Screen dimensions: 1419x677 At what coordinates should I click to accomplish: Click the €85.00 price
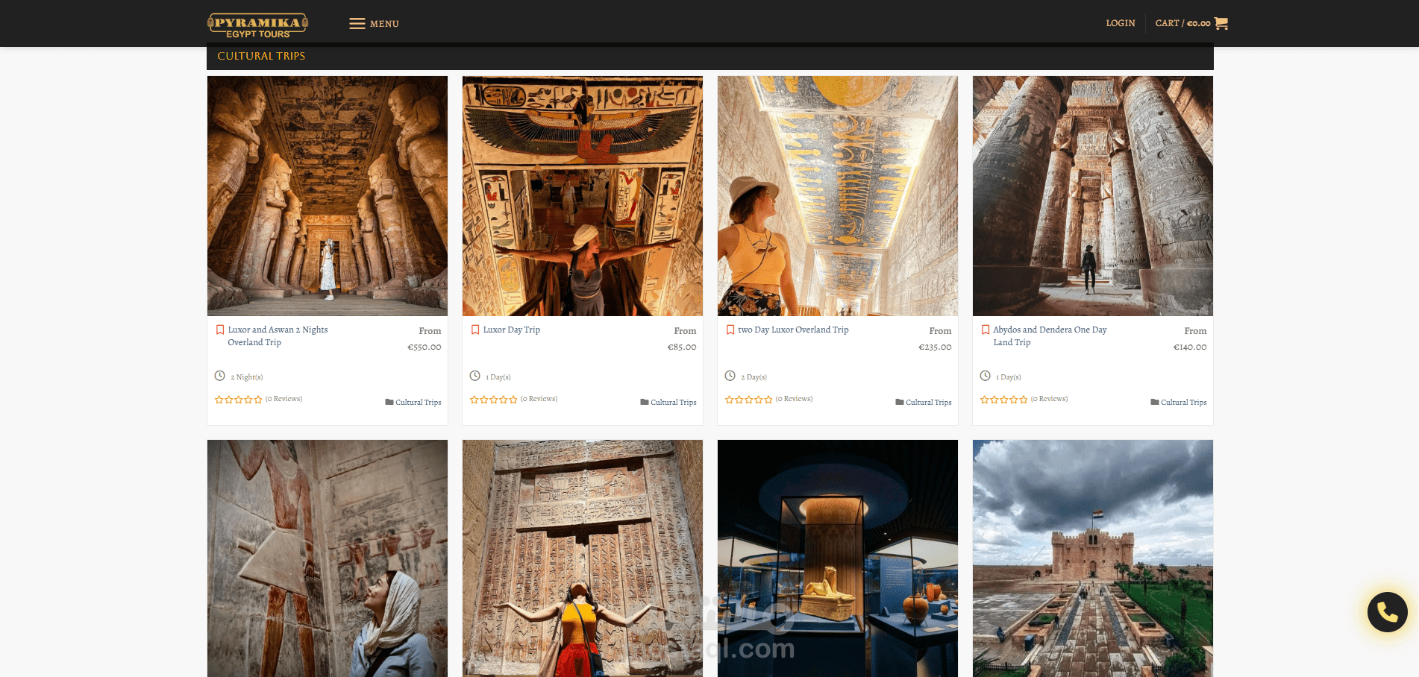tap(682, 347)
